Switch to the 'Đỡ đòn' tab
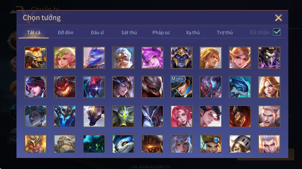The image size is (302, 169). pos(65,32)
